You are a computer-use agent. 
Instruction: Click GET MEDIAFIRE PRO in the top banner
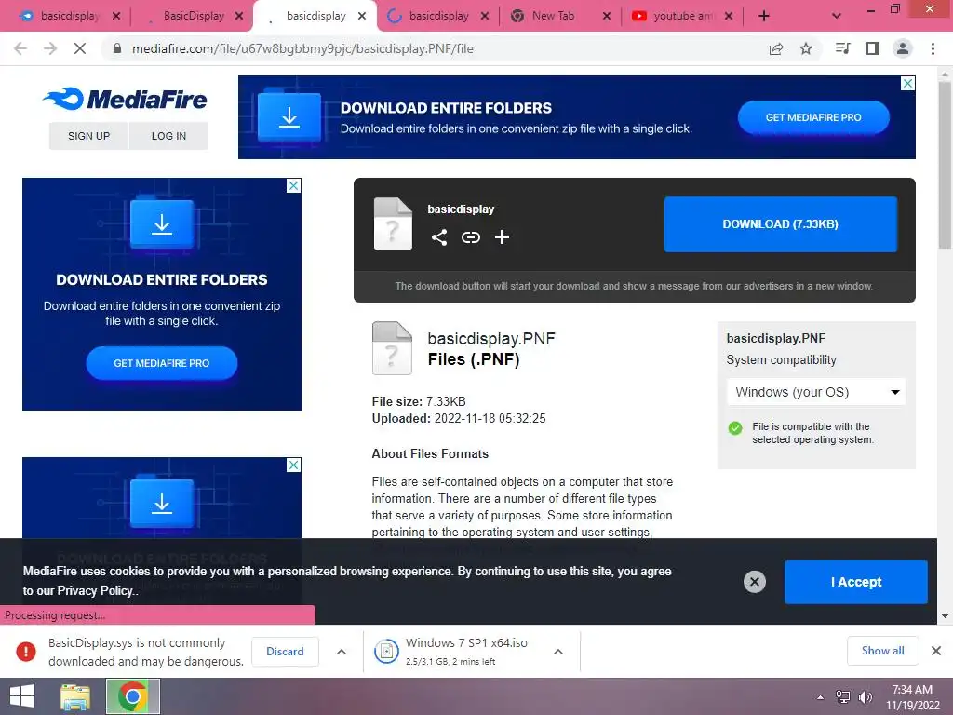[x=813, y=117]
